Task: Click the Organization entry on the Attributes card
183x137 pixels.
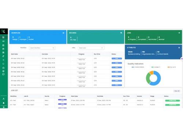Action: 149,53
